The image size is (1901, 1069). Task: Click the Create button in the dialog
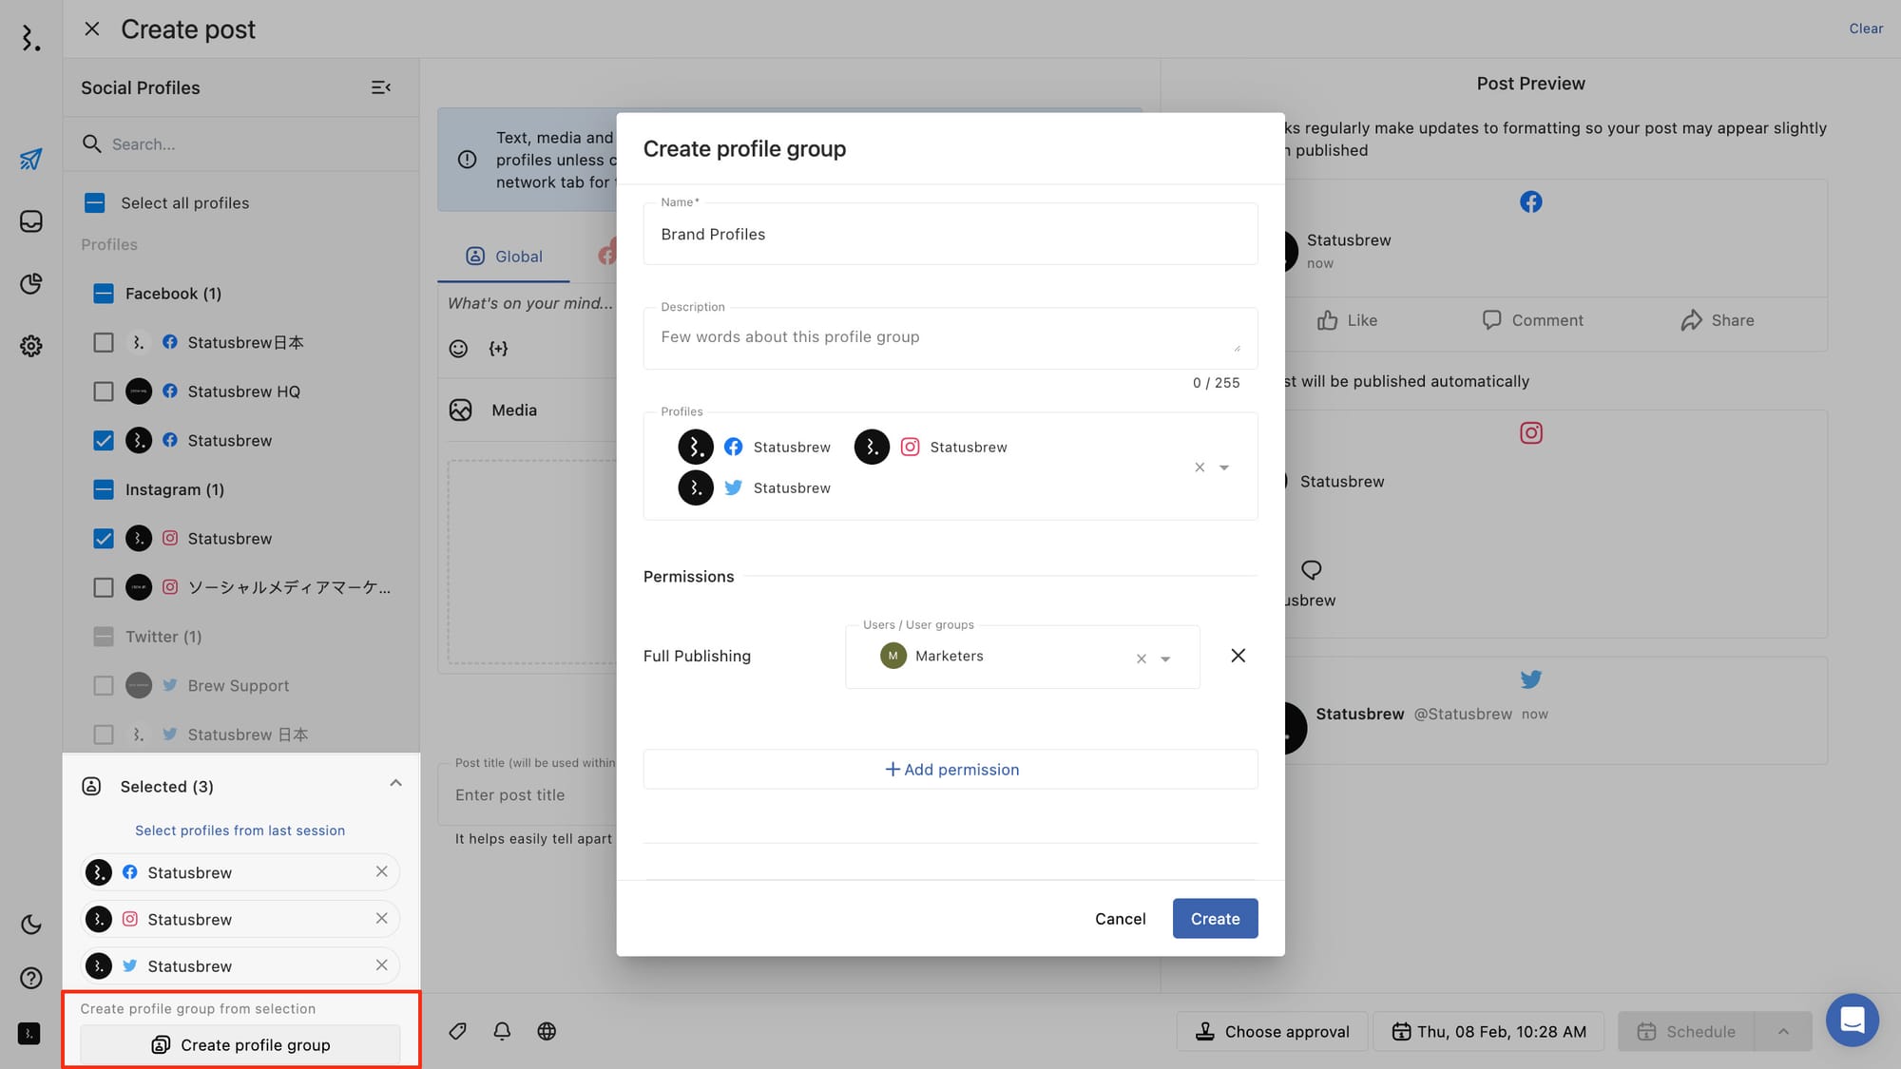tap(1215, 918)
